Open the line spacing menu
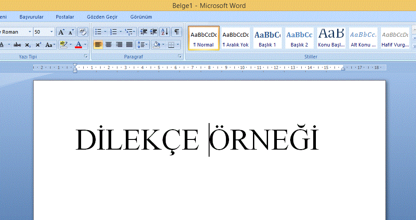Image resolution: width=416 pixels, height=220 pixels. tap(143, 45)
